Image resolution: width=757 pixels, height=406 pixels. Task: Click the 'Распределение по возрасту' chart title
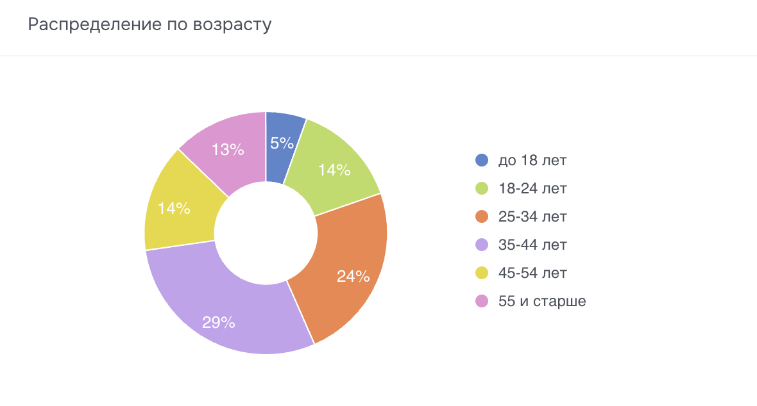coord(149,26)
